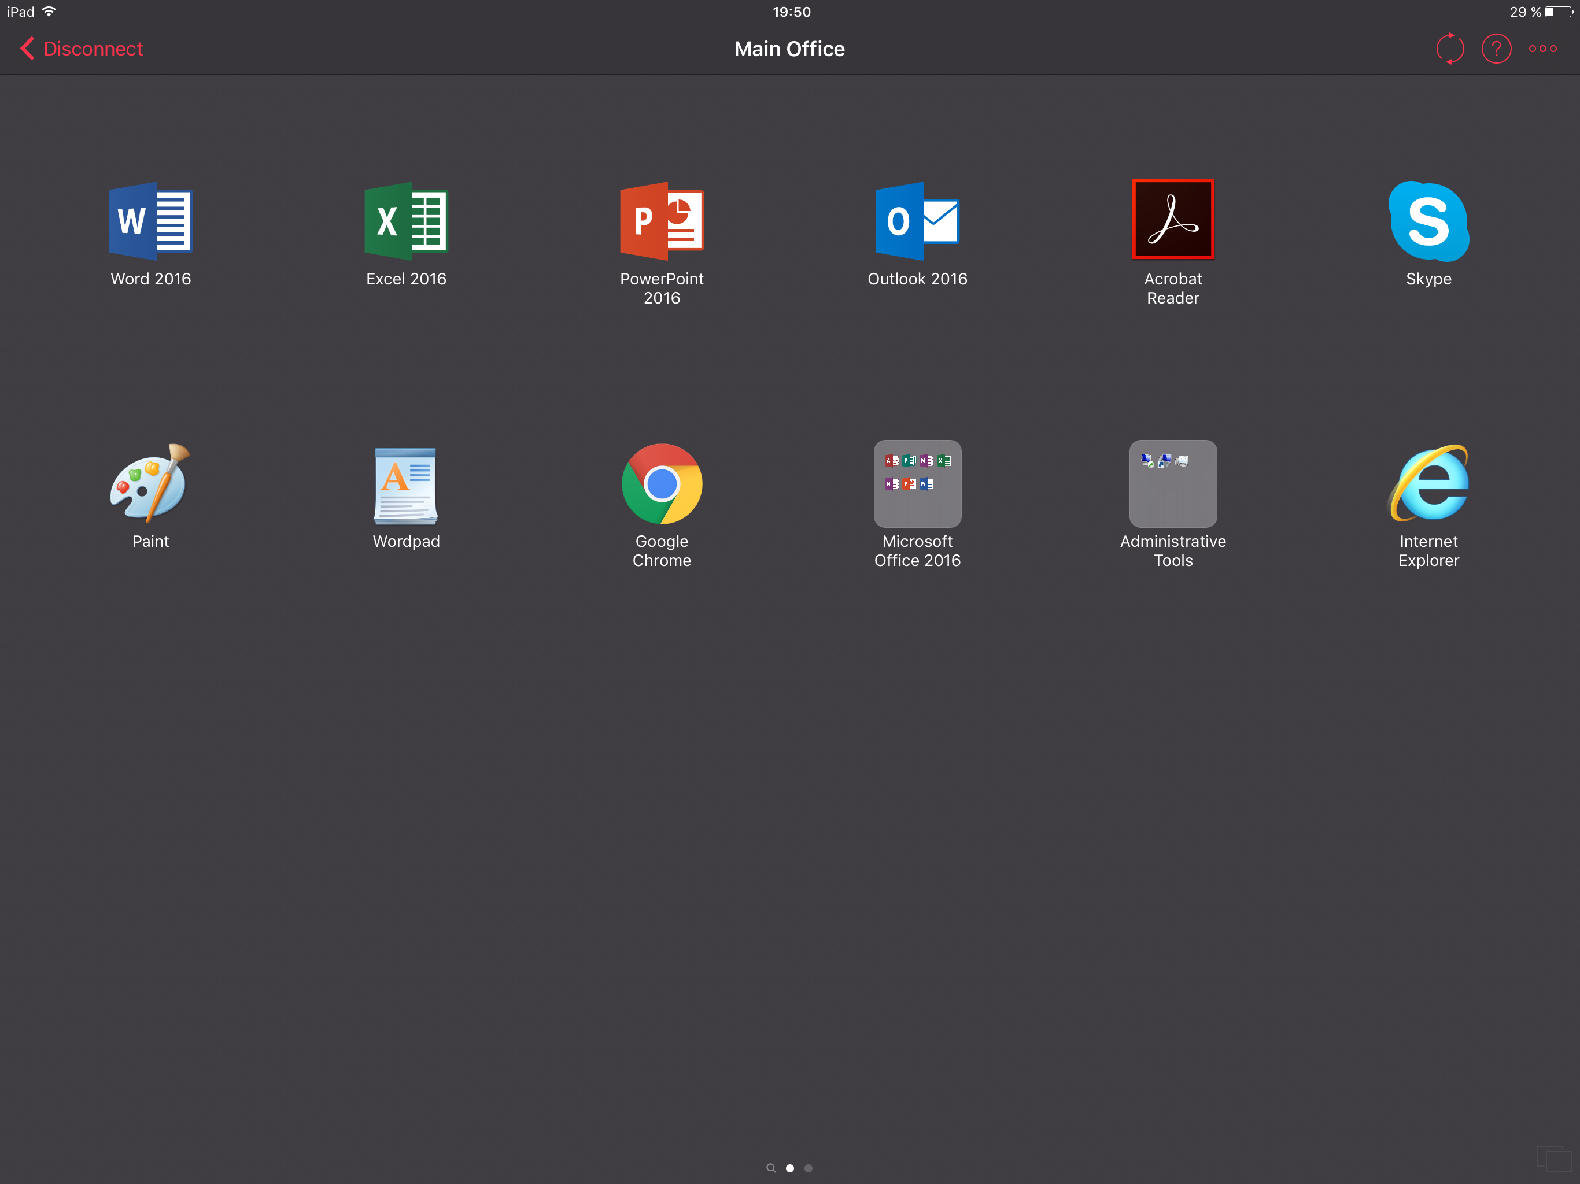Open Excel 2016 icon
Screen dimensions: 1580x1184
pyautogui.click(x=406, y=221)
